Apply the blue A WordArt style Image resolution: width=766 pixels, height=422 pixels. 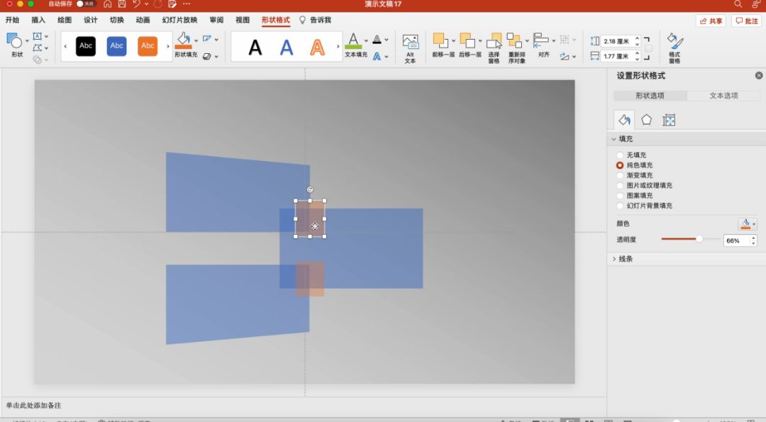(x=287, y=48)
